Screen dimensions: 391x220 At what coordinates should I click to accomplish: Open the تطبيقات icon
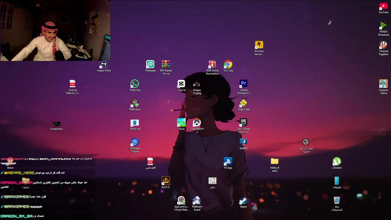point(337,183)
